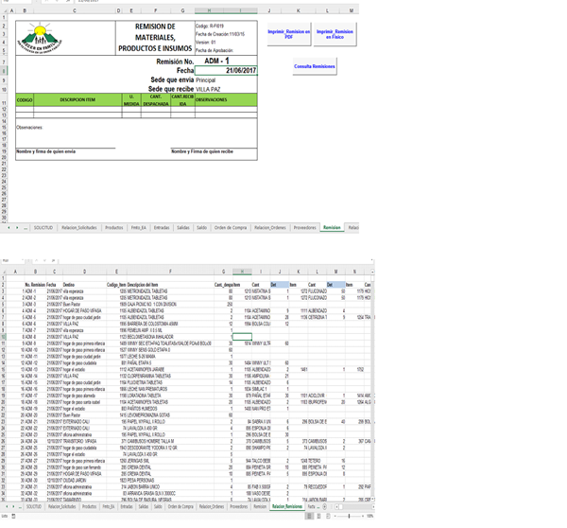Open Relacion_Solicitudes tab in Remision window
Screen dimensions: 567x528
point(79,227)
